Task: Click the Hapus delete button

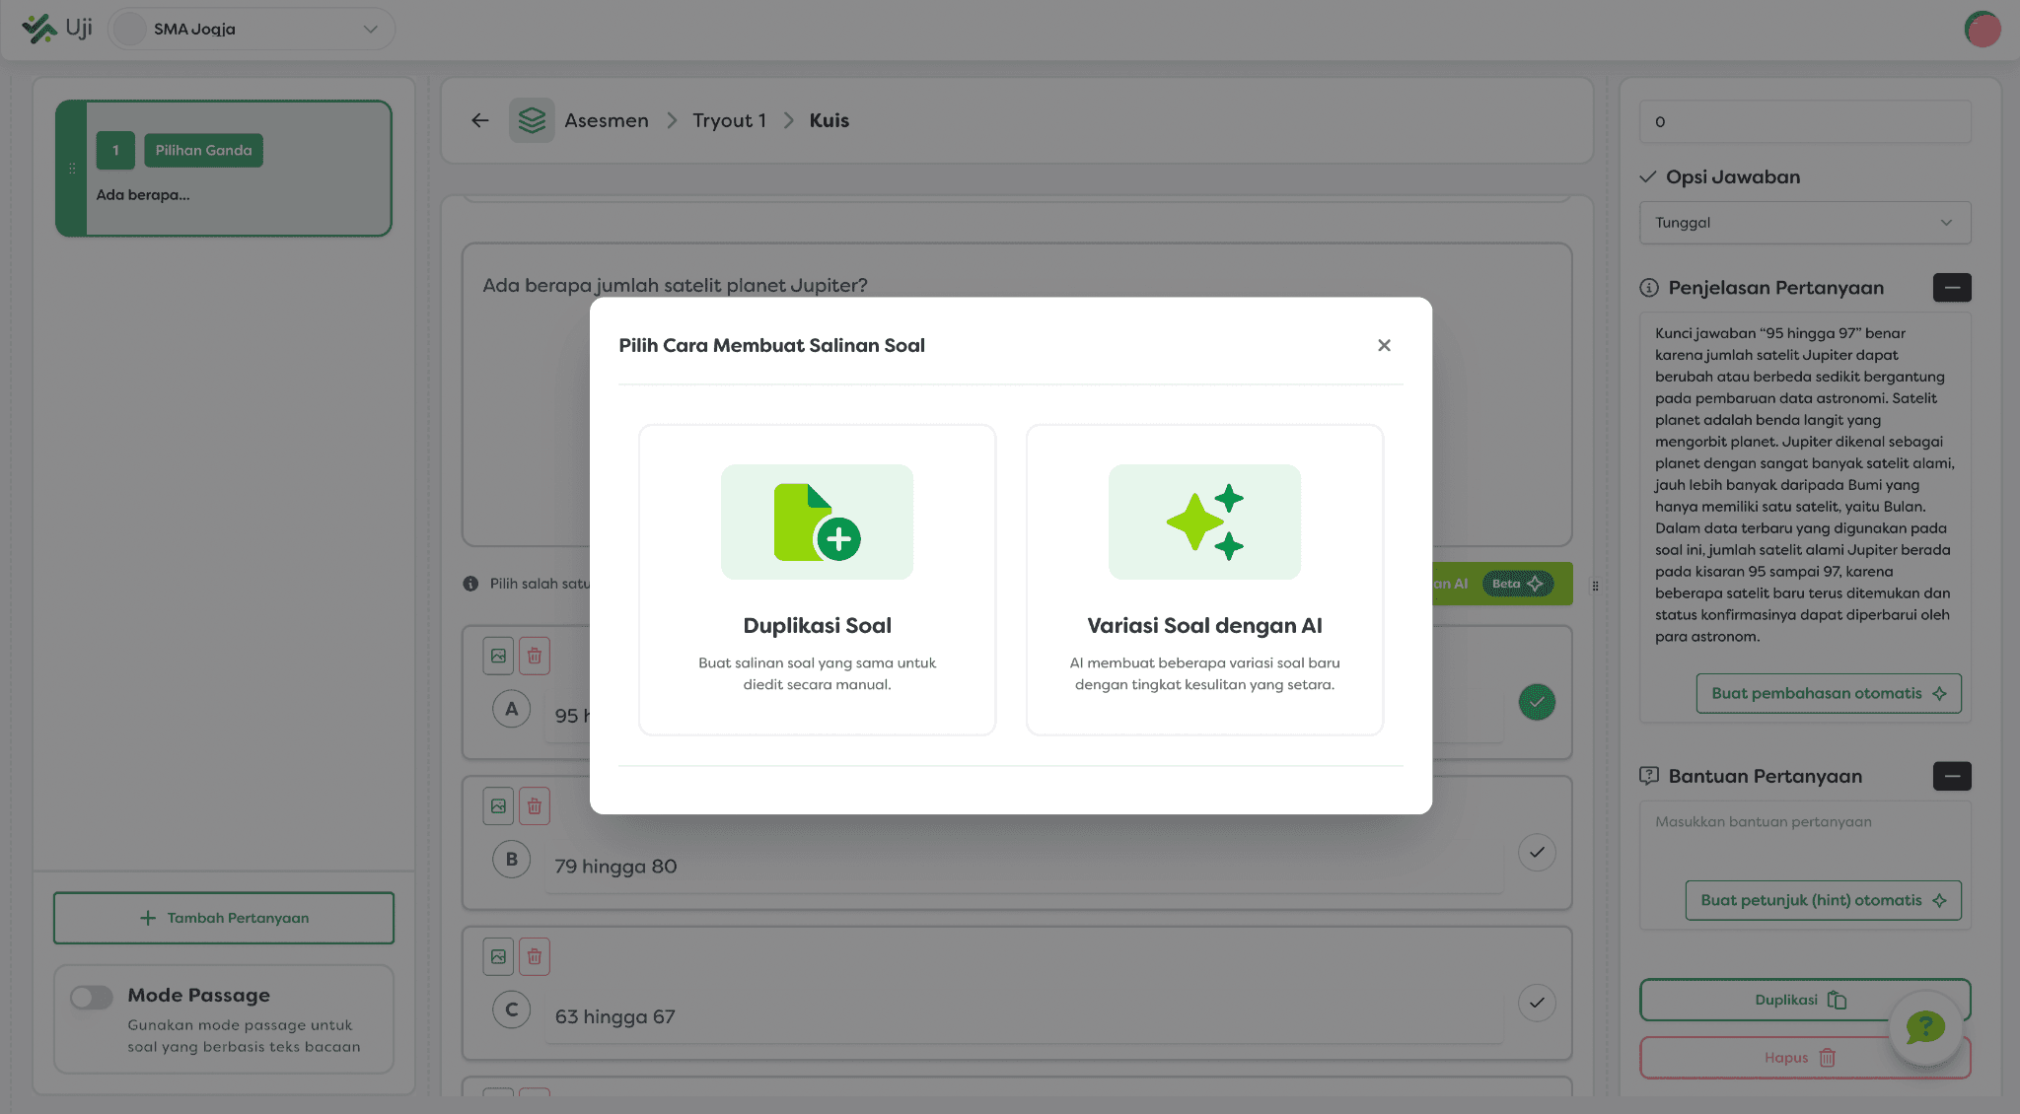Action: pos(1805,1058)
